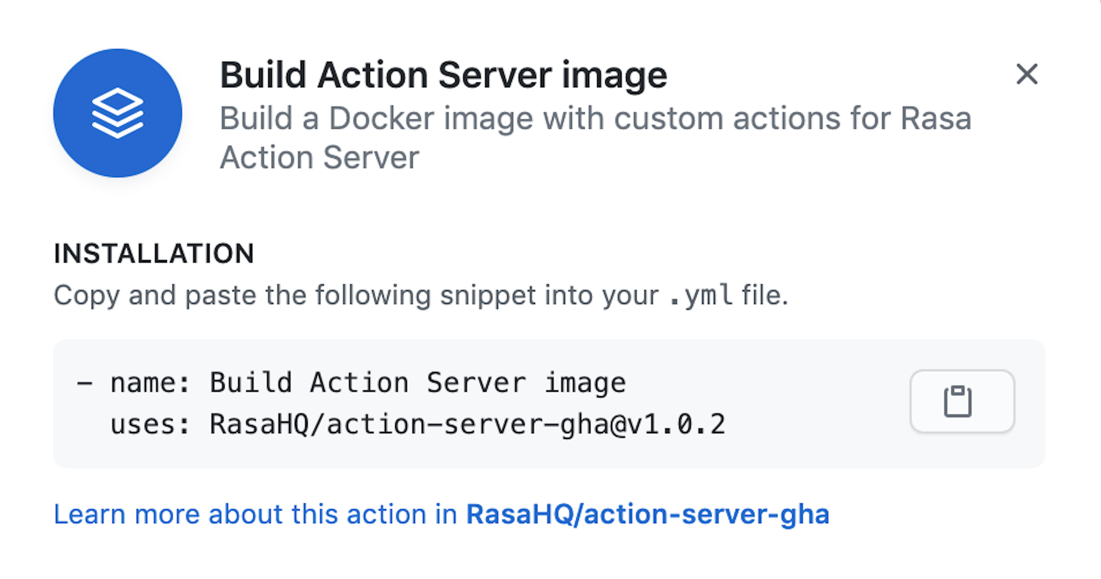Copy the snippet with the clipboard button
Viewport: 1101px width, 579px height.
(962, 401)
